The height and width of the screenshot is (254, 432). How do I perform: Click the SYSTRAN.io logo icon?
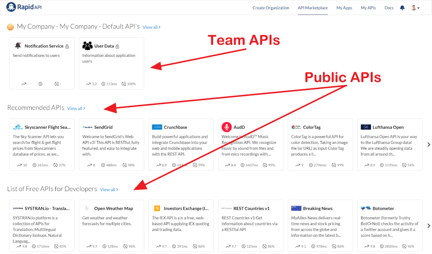point(18,208)
